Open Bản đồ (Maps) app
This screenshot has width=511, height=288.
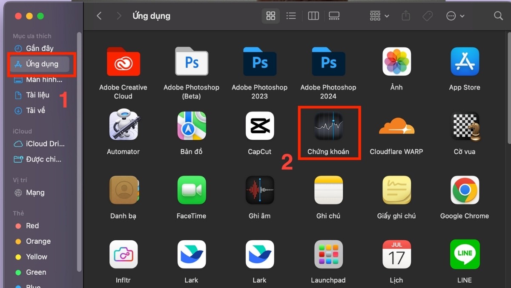(x=192, y=126)
